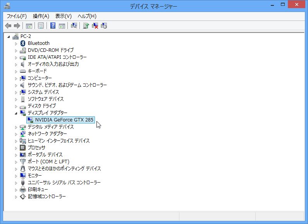Image resolution: width=308 pixels, height=224 pixels.
Task: Expand the ヒューマン インターフェイス デバイス arrow
Action: tap(16, 141)
